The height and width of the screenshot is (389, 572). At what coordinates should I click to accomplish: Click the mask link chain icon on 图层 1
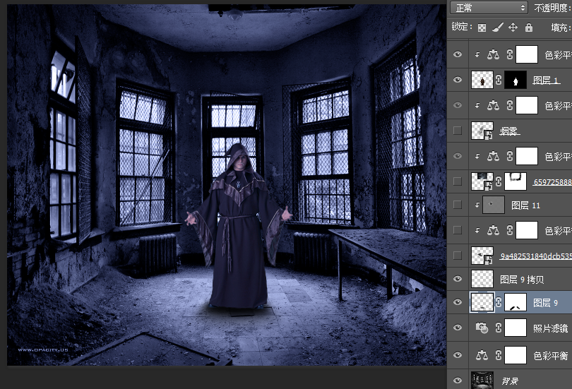point(499,81)
